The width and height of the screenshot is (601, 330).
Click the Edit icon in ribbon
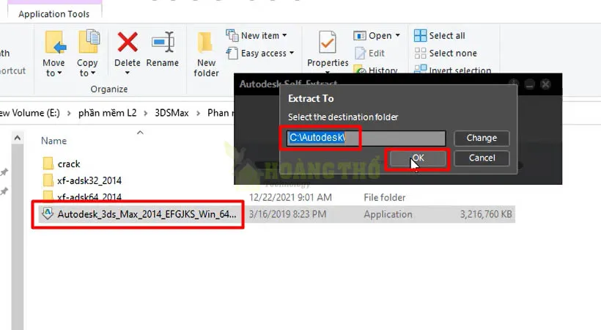coord(361,53)
